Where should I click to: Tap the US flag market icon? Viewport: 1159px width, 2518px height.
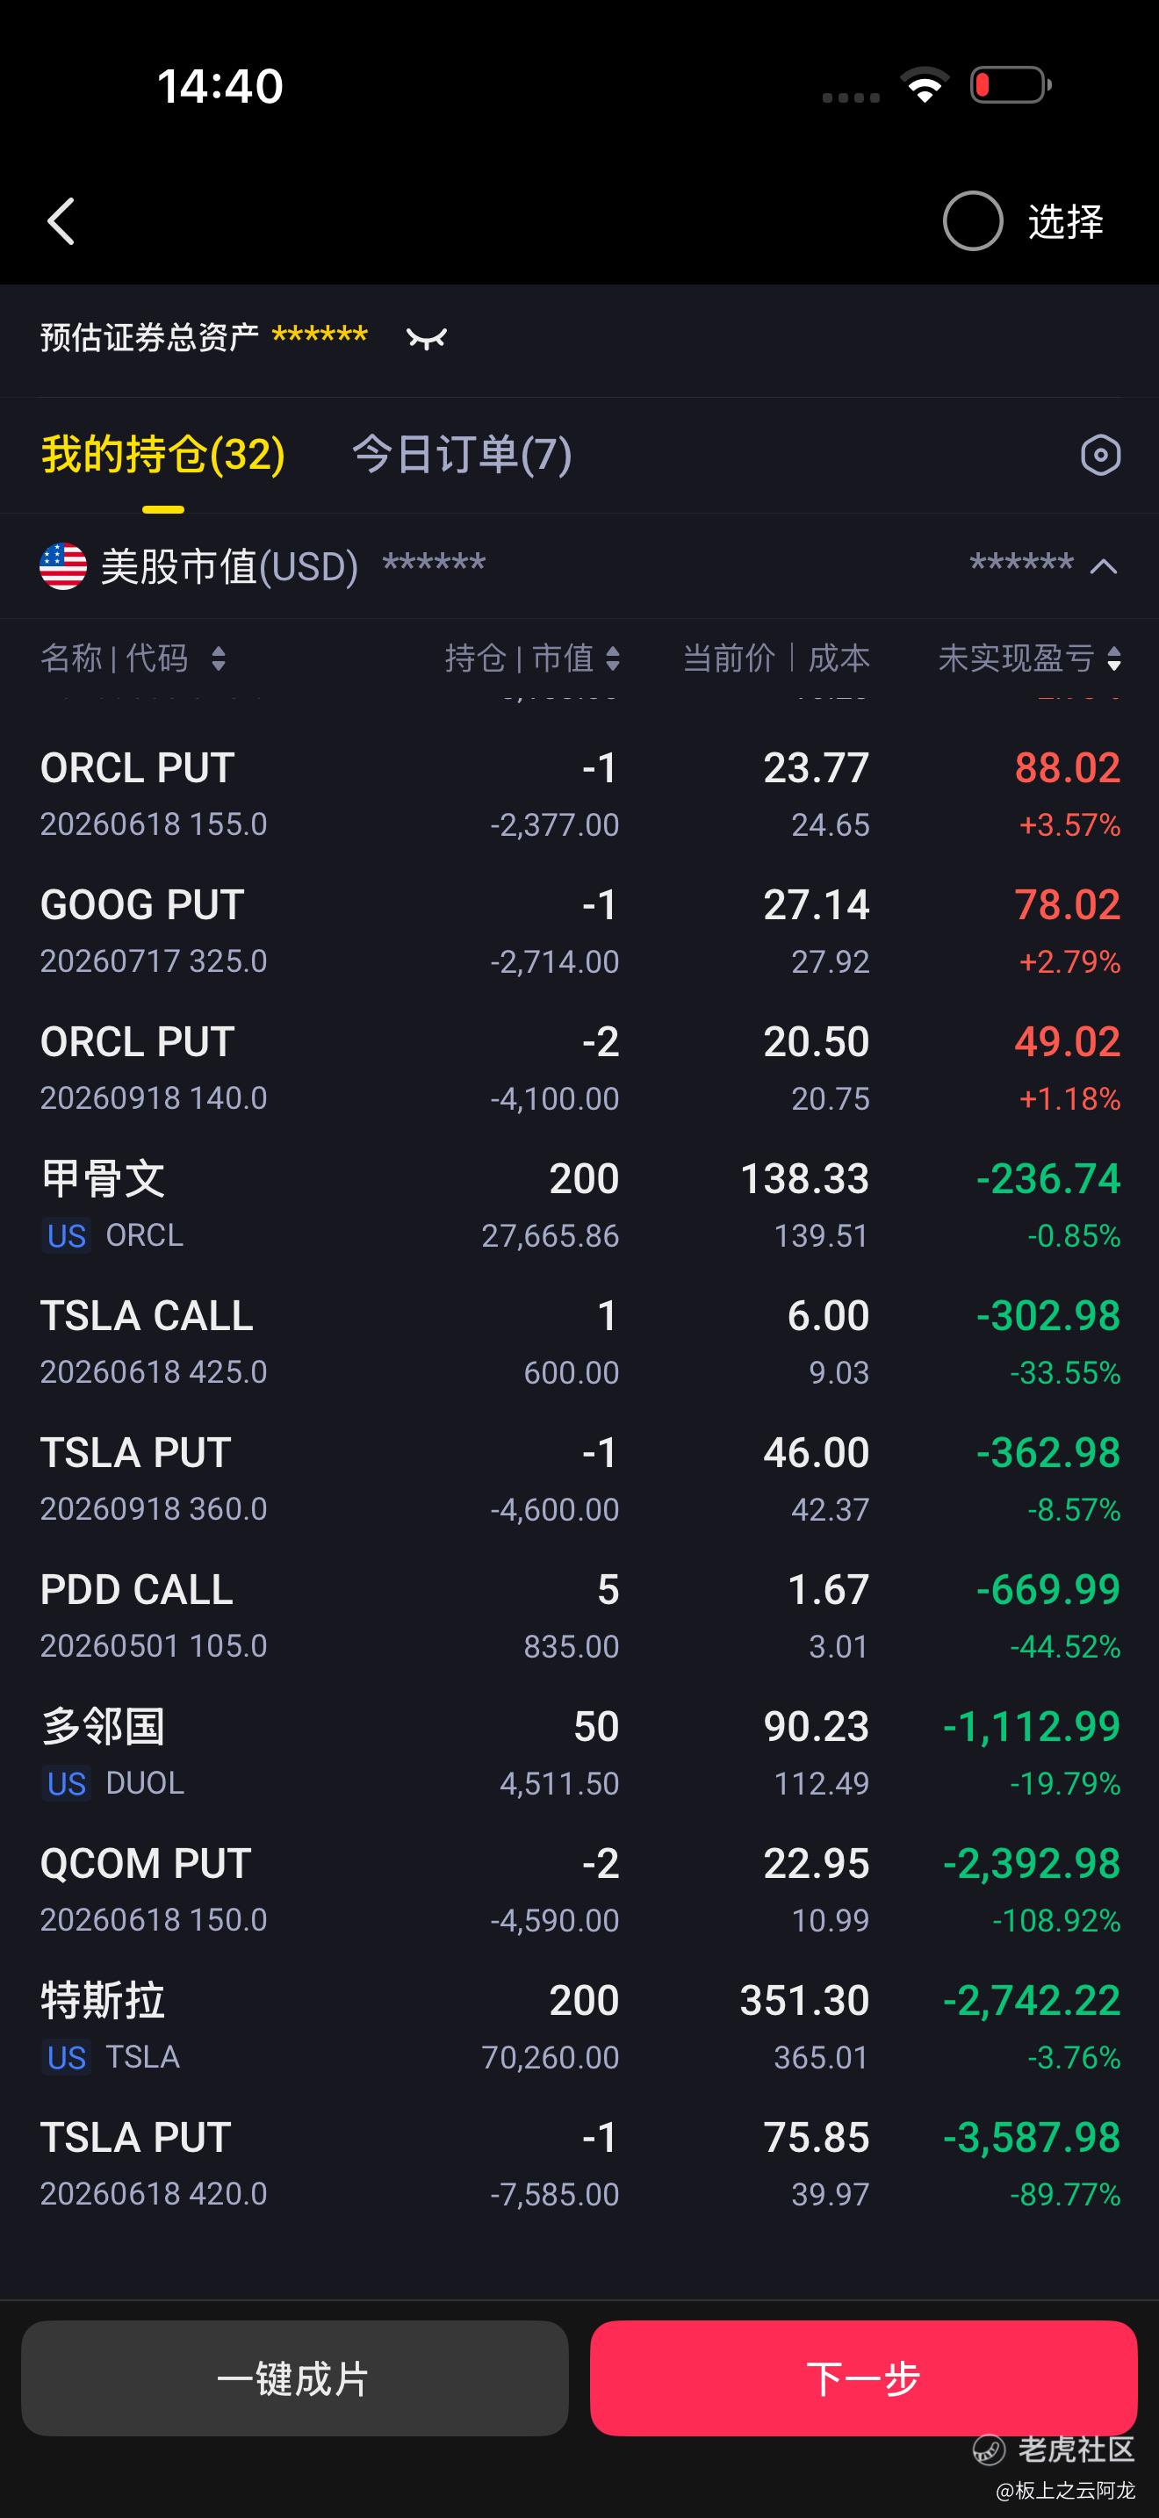[63, 567]
